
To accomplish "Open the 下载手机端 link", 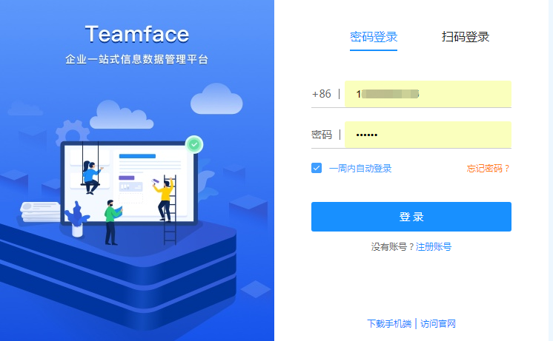I will coord(389,323).
